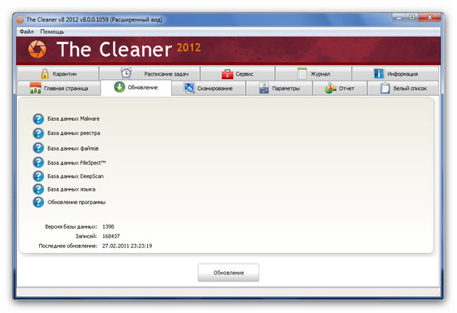Click the house icon for Главная страница
The height and width of the screenshot is (313, 457).
(36, 88)
